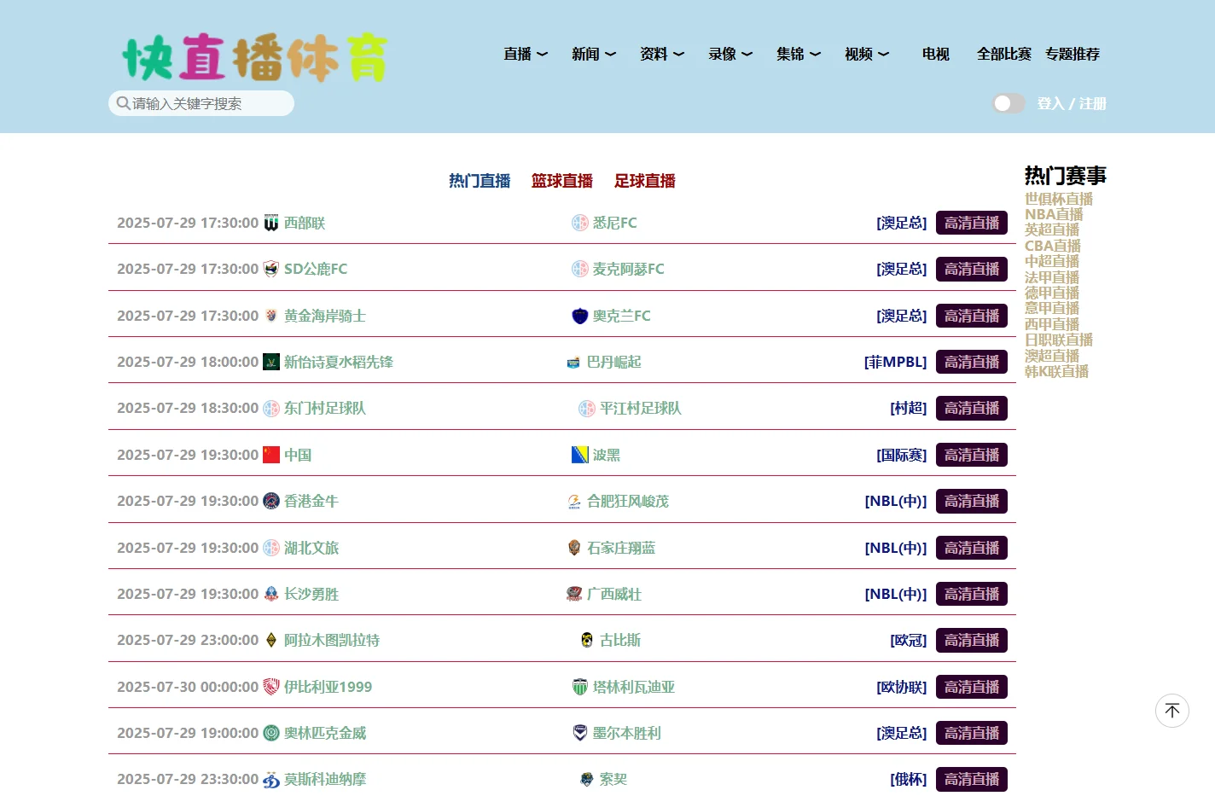The height and width of the screenshot is (796, 1215).
Task: Click the 悉尼FC team badge icon
Action: [x=580, y=223]
